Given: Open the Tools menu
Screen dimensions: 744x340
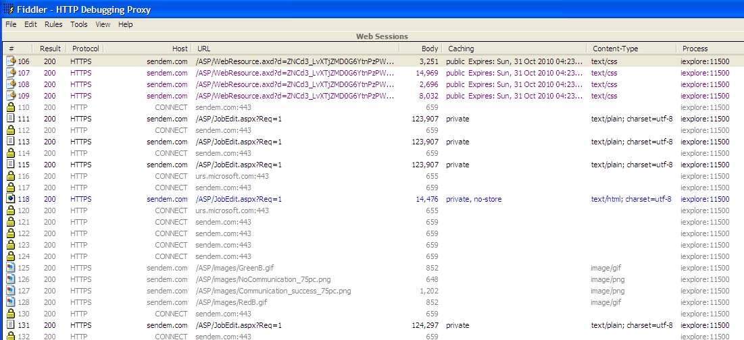Looking at the screenshot, I should (x=79, y=24).
